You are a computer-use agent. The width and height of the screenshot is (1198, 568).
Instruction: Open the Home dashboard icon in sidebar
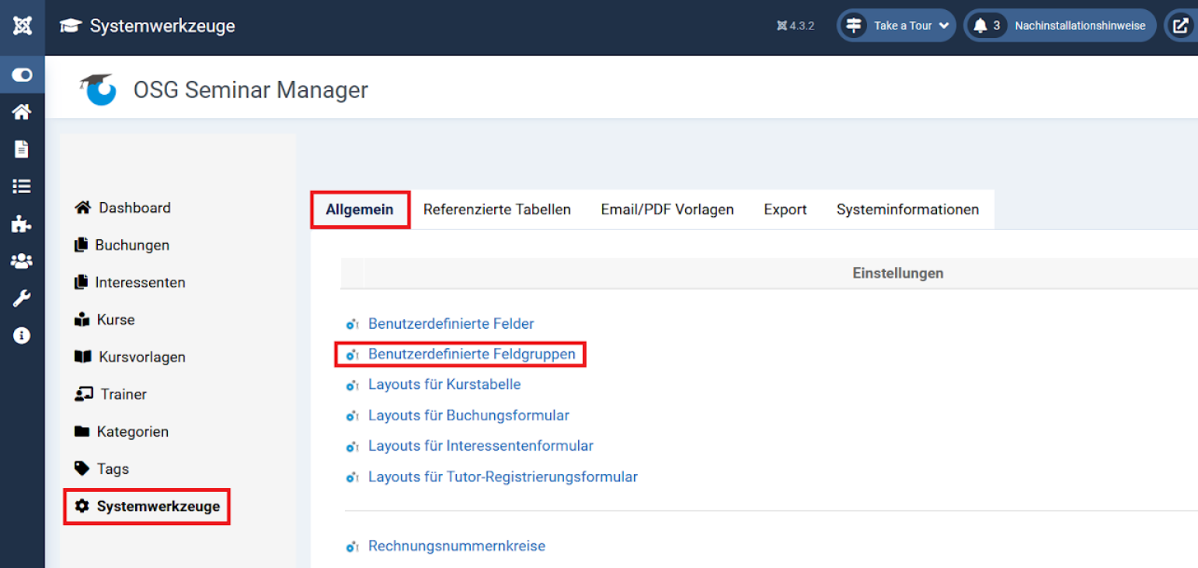(x=22, y=112)
